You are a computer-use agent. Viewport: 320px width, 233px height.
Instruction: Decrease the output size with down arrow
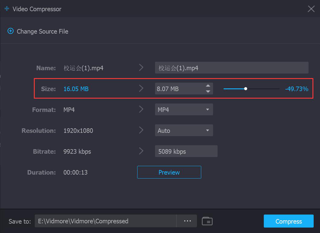pos(208,91)
